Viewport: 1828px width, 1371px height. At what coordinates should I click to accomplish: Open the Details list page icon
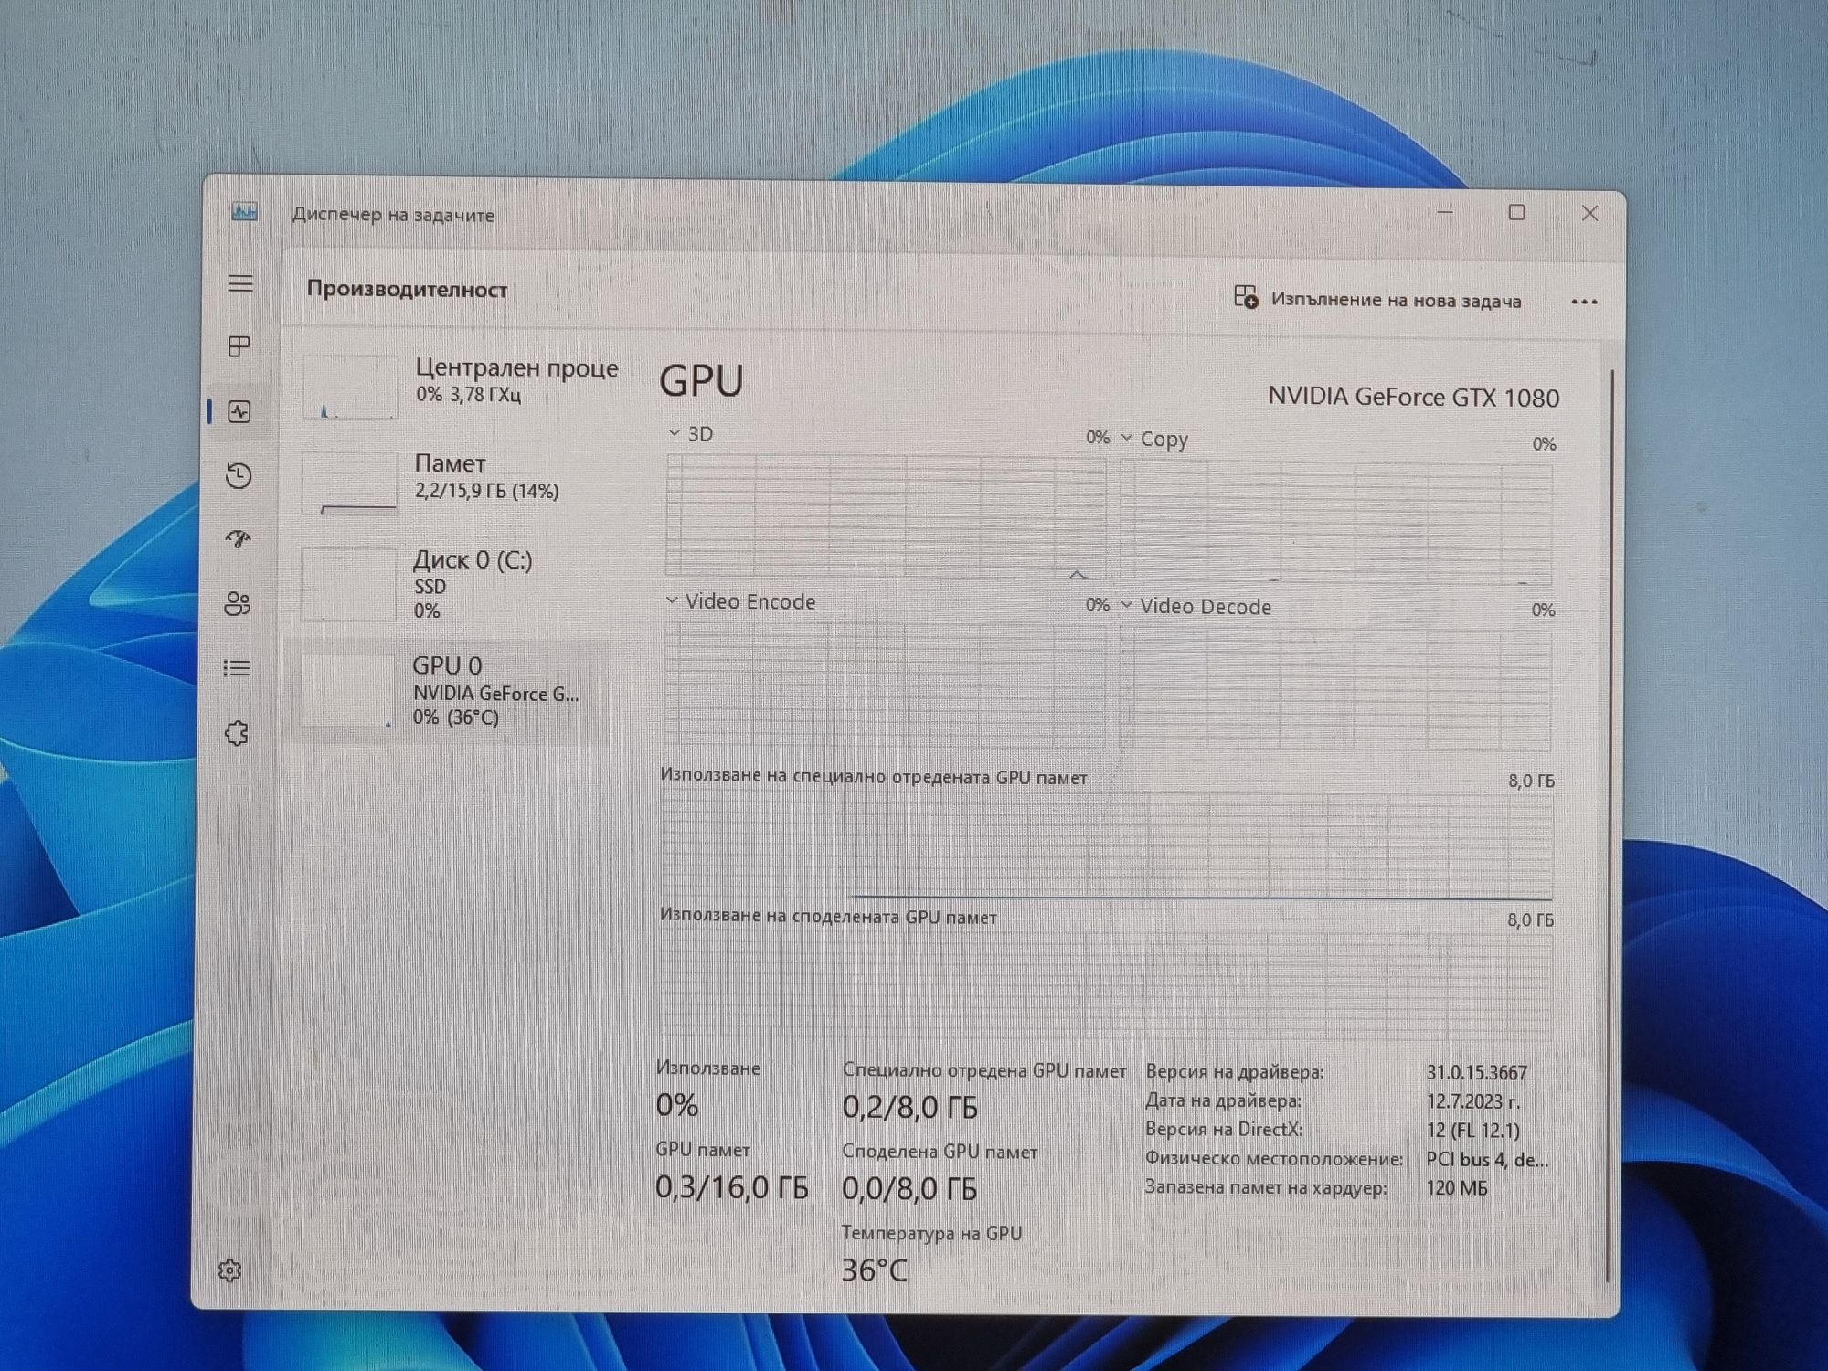(x=237, y=668)
